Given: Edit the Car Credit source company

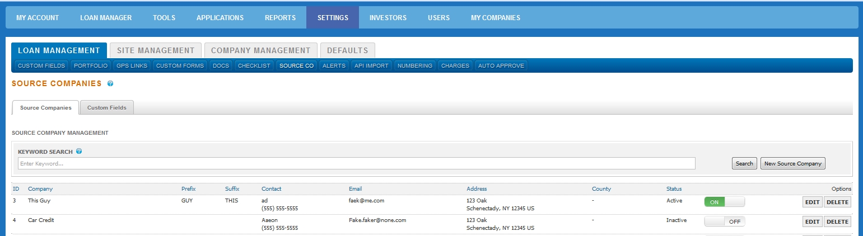Looking at the screenshot, I should pyautogui.click(x=812, y=221).
